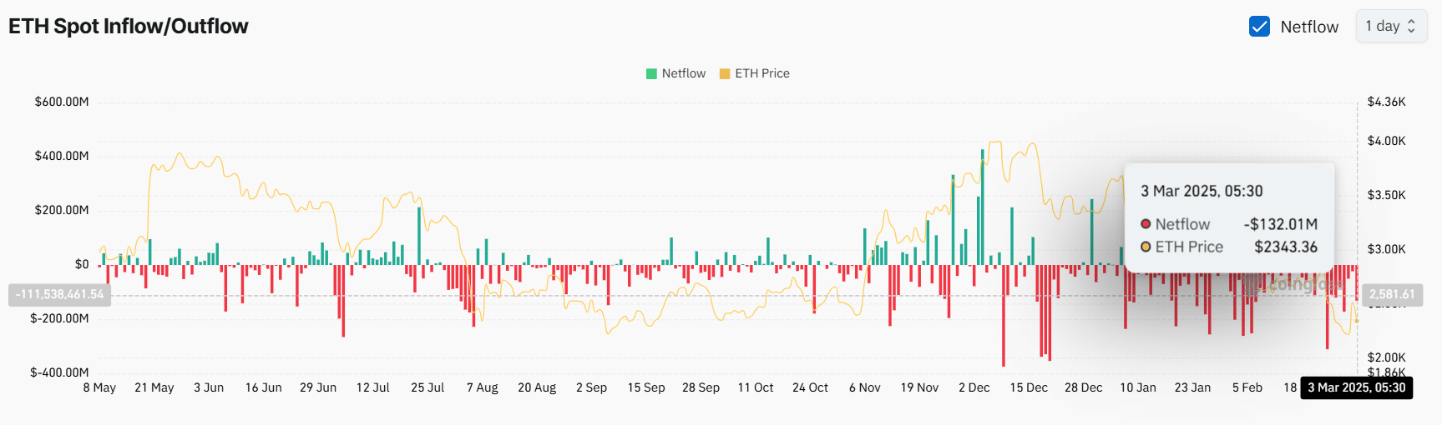
Task: Click the ETH Spot Inflow/Outflow title
Action: coord(129,26)
